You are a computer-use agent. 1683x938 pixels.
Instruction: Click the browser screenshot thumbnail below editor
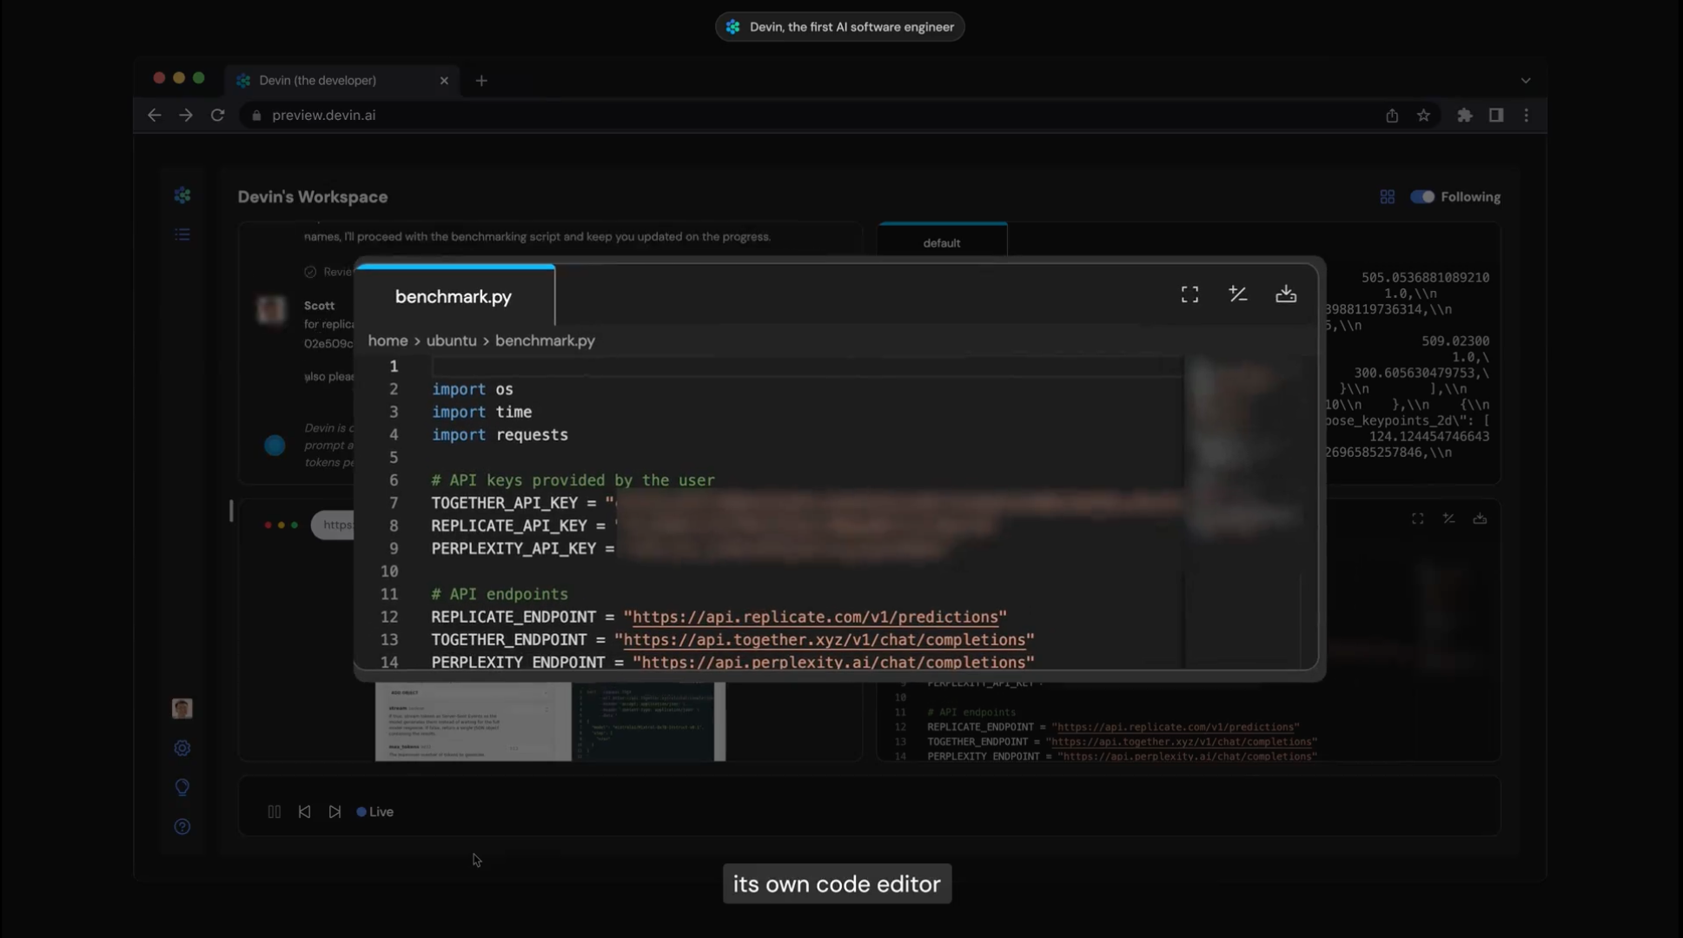[550, 721]
